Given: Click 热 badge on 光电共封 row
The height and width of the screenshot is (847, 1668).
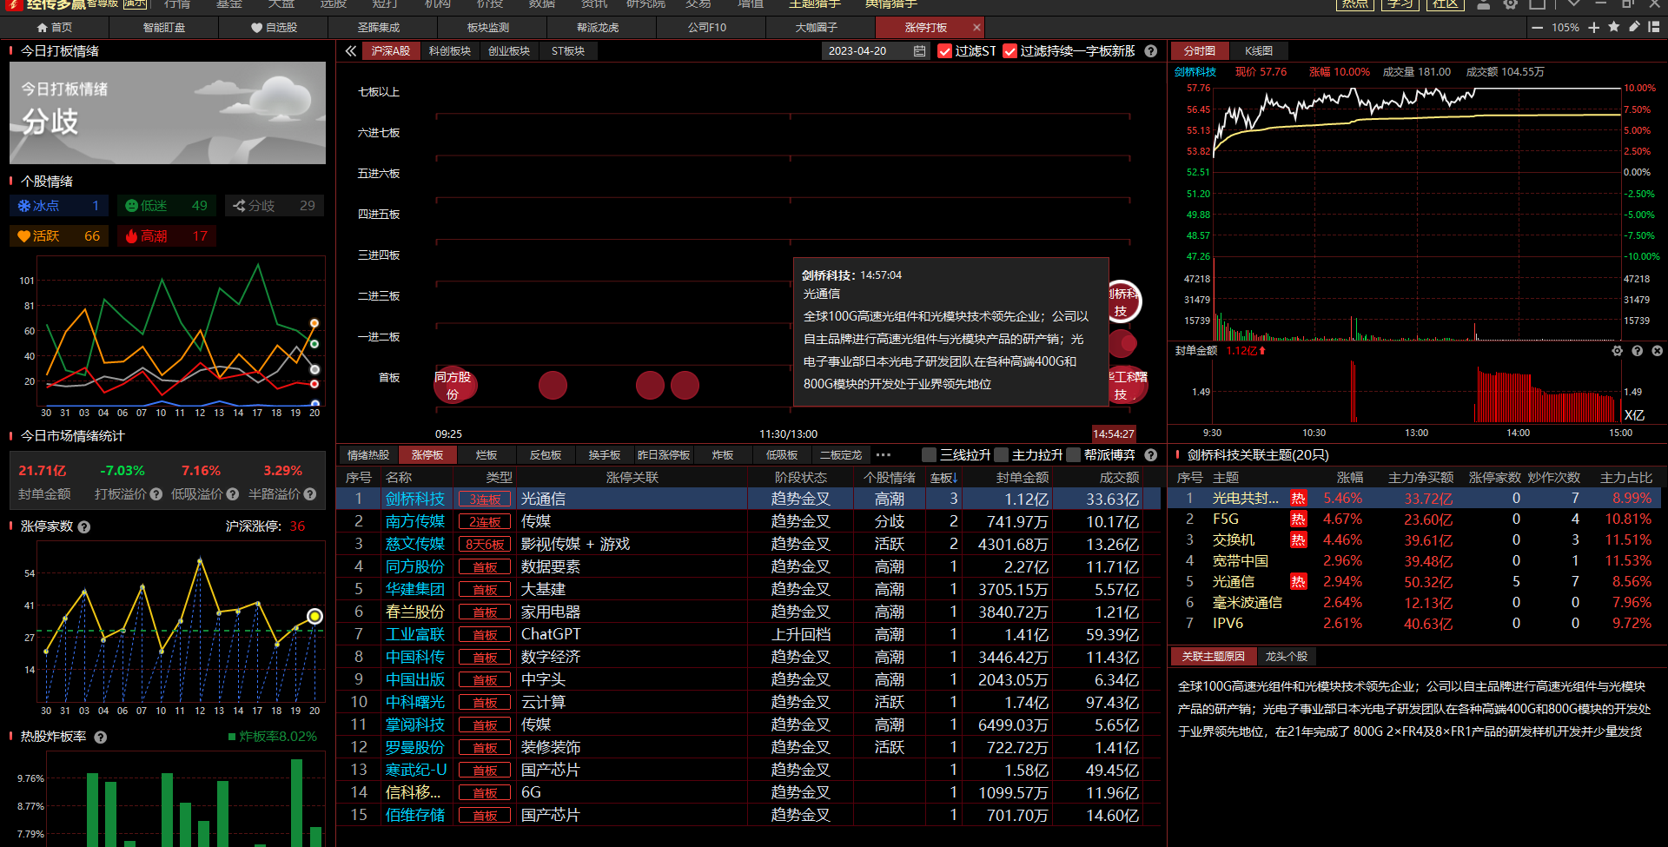Looking at the screenshot, I should pyautogui.click(x=1298, y=499).
